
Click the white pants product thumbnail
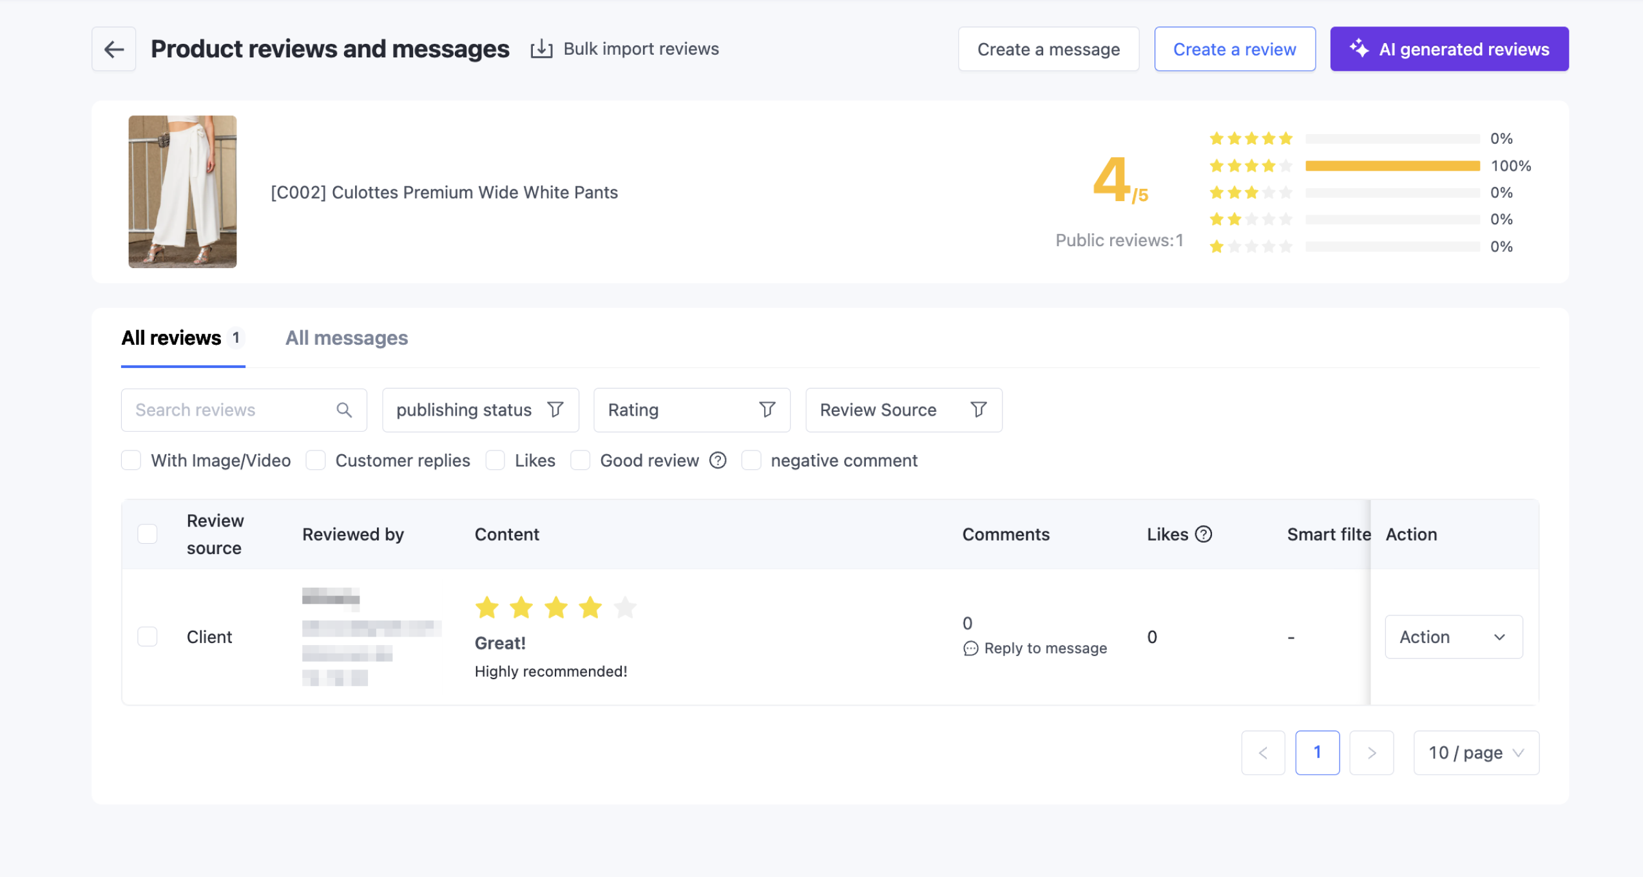click(182, 191)
